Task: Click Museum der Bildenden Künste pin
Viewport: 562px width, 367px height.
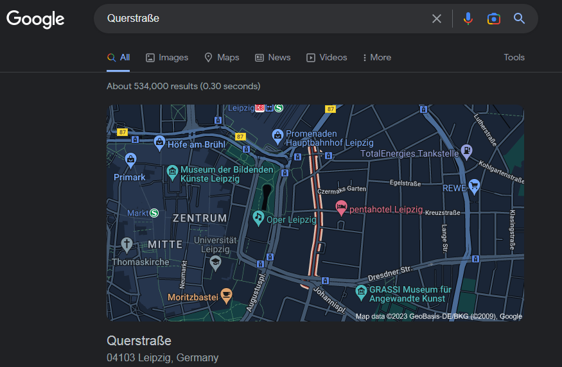Action: pyautogui.click(x=172, y=173)
